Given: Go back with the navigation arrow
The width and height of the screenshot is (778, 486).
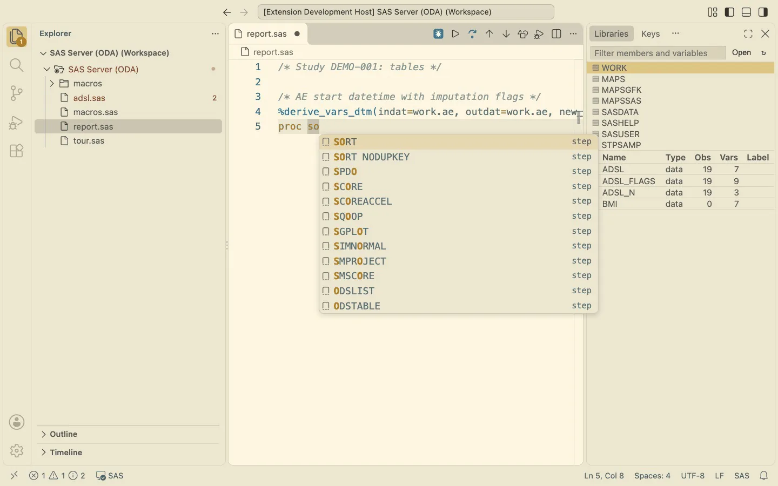Looking at the screenshot, I should point(227,12).
